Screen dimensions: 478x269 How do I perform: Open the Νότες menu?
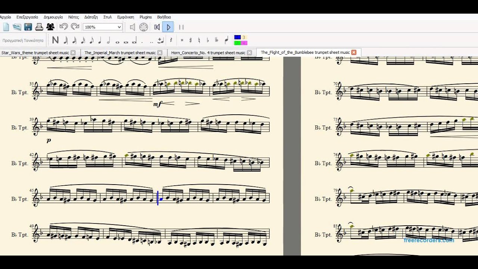(74, 17)
